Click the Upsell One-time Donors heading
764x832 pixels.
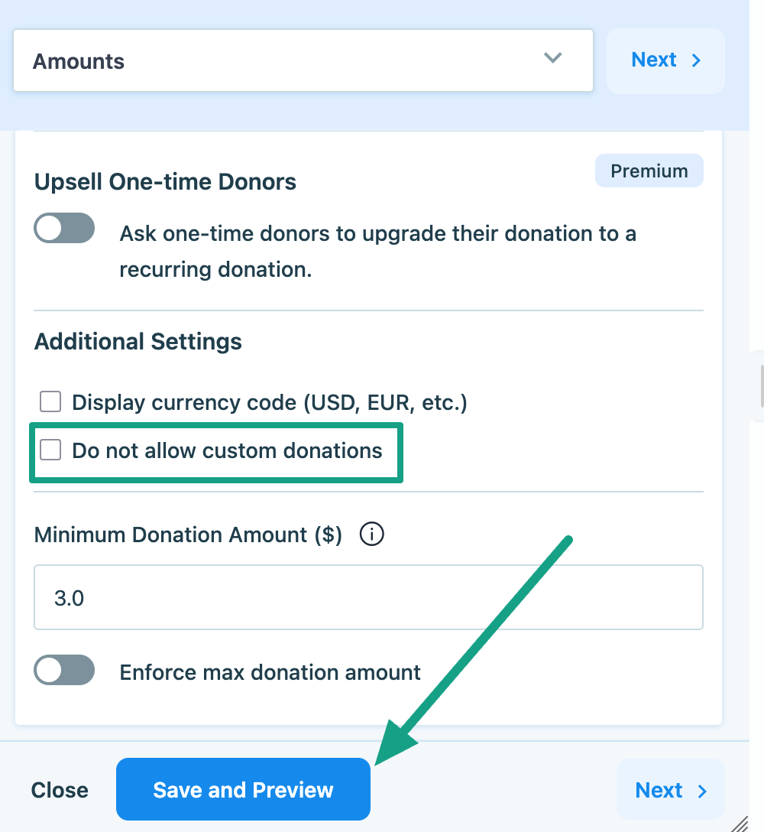pos(165,182)
